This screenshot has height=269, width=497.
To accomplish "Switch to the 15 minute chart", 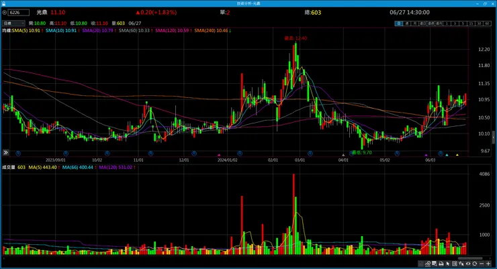I will [x=471, y=23].
